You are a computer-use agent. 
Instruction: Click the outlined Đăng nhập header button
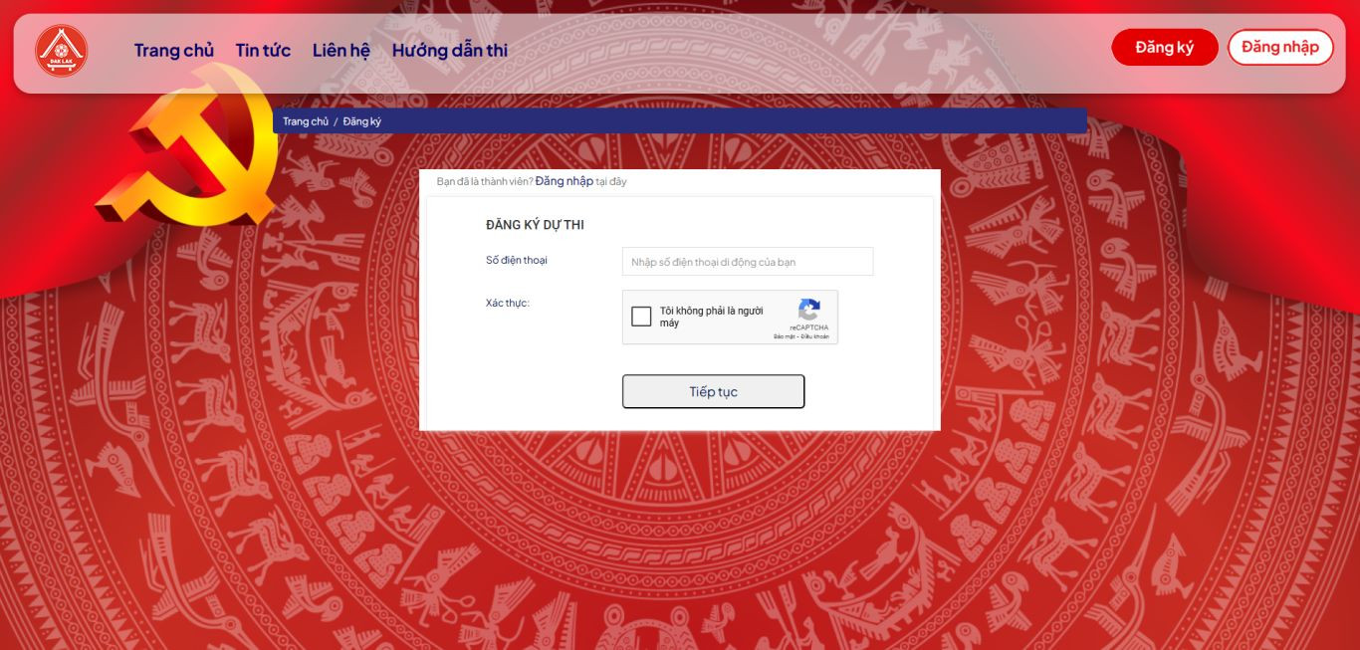[1280, 47]
